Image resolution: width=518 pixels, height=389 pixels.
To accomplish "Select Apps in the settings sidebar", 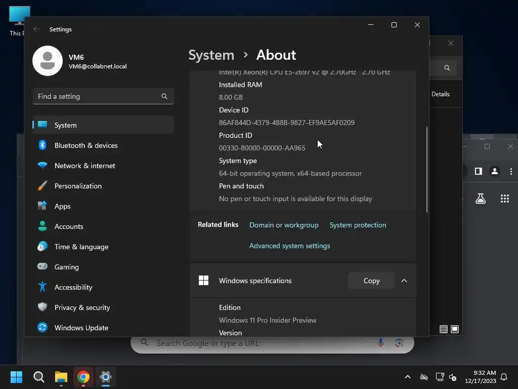I will [103, 206].
